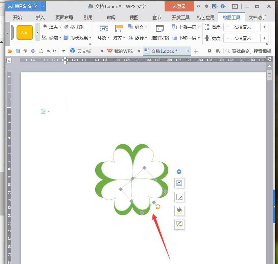Screen dimensions: 278x264
Task: Expand the Fill (填充) dropdown
Action: [60, 27]
